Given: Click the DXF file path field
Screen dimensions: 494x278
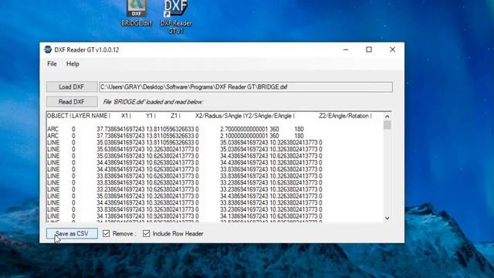Looking at the screenshot, I should (245, 87).
